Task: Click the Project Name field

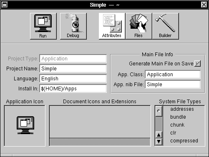Action: tap(73, 69)
